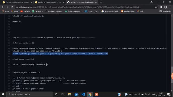Viewport: 173px width, 97px height.
Task: Click the github.com address bar
Action: 79,7
